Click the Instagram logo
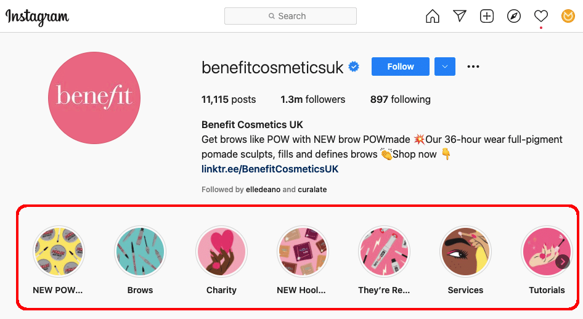This screenshot has height=319, width=583. [37, 17]
